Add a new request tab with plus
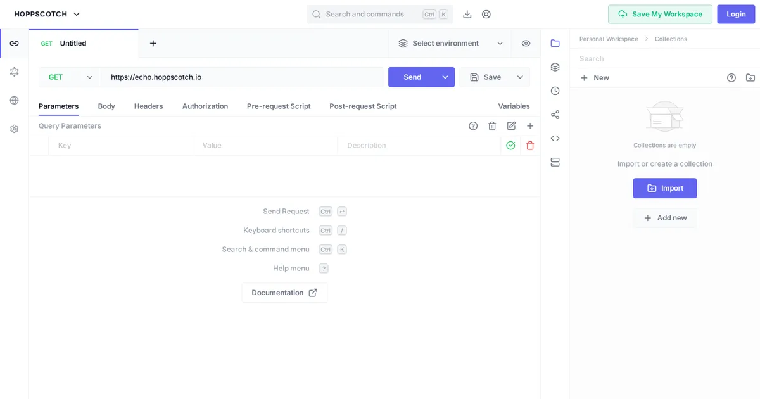This screenshot has width=760, height=399. 153,43
